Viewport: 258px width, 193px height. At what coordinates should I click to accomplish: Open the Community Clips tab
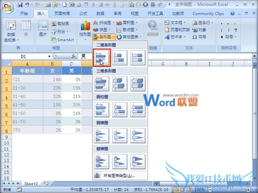coord(208,13)
